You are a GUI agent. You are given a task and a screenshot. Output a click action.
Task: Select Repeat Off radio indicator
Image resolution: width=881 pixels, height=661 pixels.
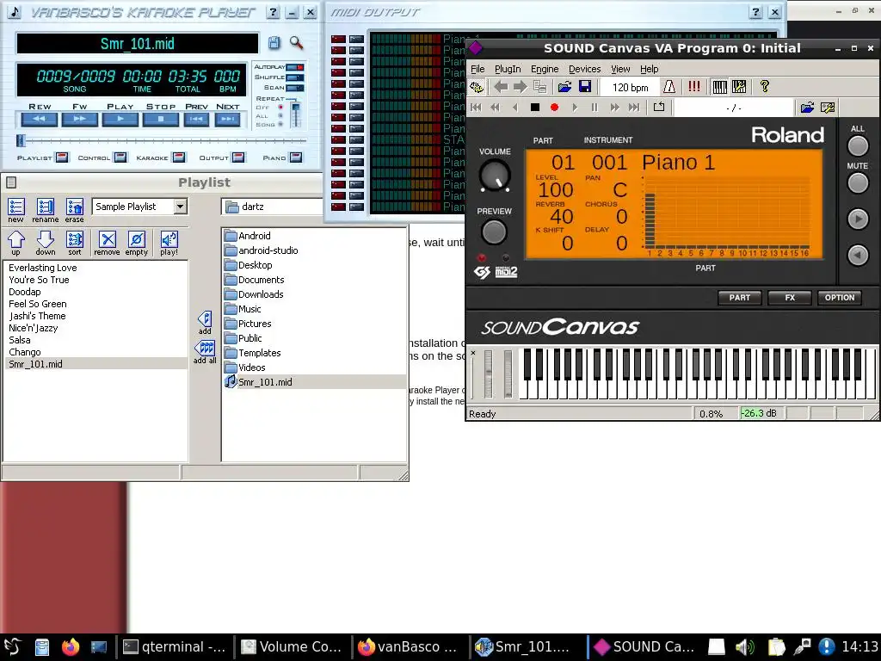point(280,108)
